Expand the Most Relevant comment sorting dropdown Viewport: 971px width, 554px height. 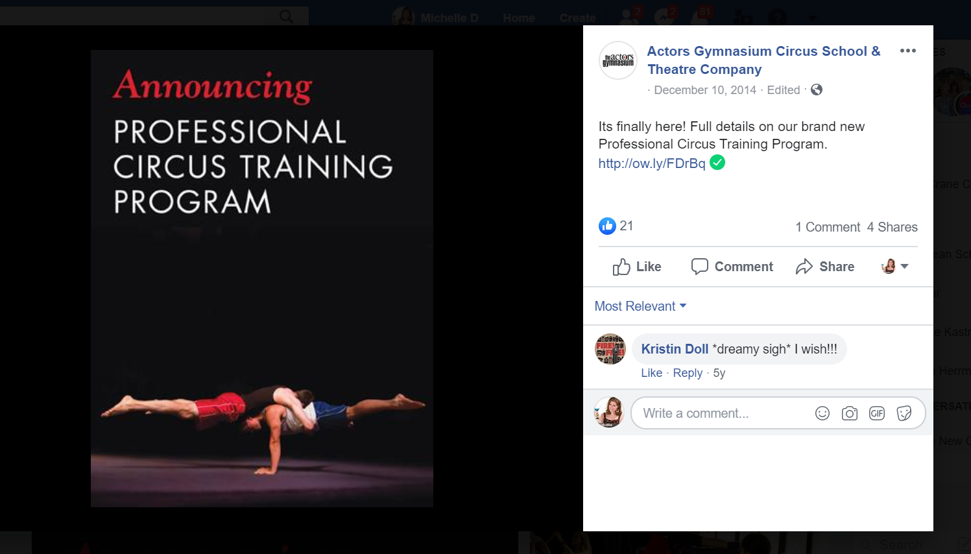tap(640, 306)
